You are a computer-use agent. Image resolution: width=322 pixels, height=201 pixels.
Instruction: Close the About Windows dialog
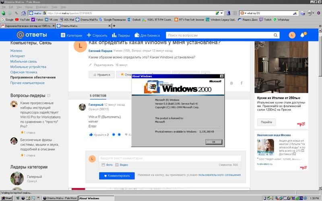click(x=222, y=76)
